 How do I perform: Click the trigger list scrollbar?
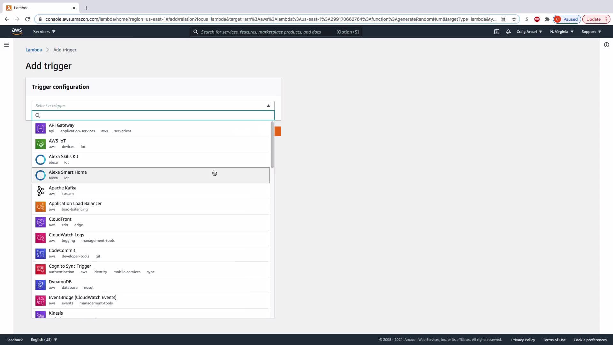click(x=272, y=145)
